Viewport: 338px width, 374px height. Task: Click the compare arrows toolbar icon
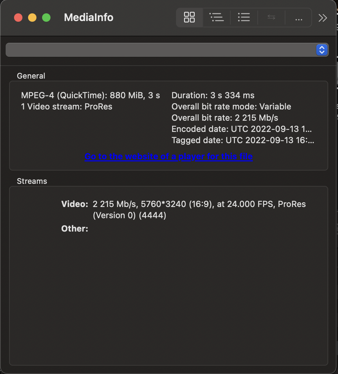click(x=271, y=18)
